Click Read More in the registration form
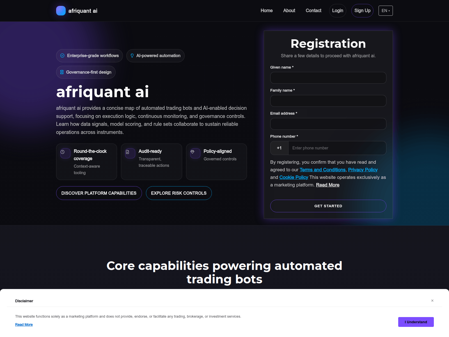The width and height of the screenshot is (449, 337). (x=328, y=185)
